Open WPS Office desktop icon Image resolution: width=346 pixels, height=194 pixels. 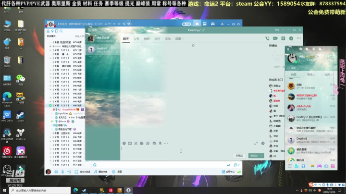pyautogui.click(x=7, y=116)
